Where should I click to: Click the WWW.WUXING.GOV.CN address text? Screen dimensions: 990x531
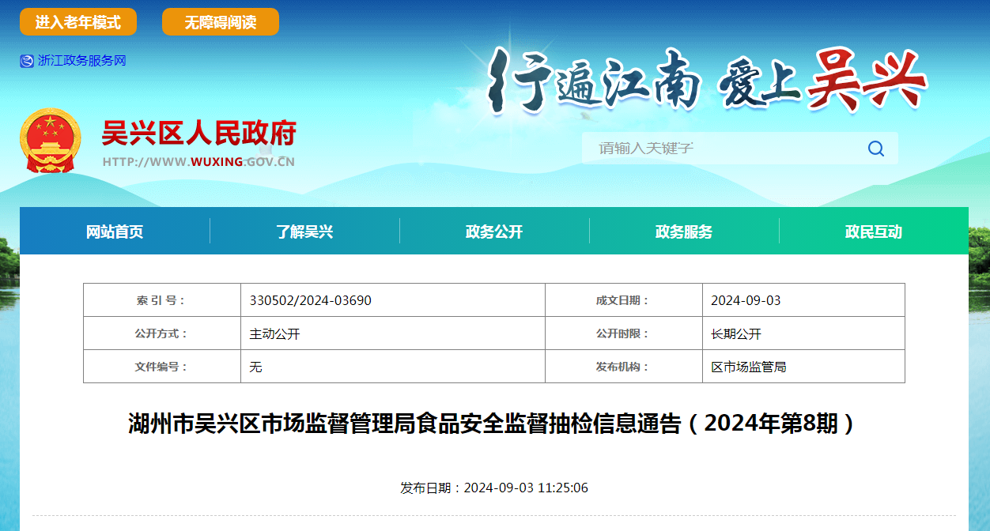(x=198, y=162)
